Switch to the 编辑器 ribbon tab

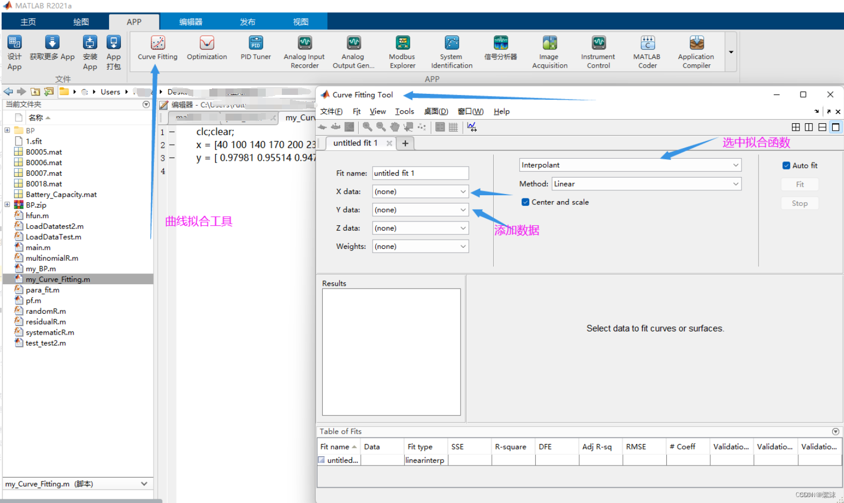click(x=191, y=22)
